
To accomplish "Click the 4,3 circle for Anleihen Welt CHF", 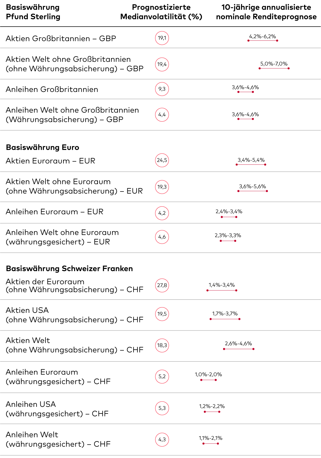I will (162, 440).
